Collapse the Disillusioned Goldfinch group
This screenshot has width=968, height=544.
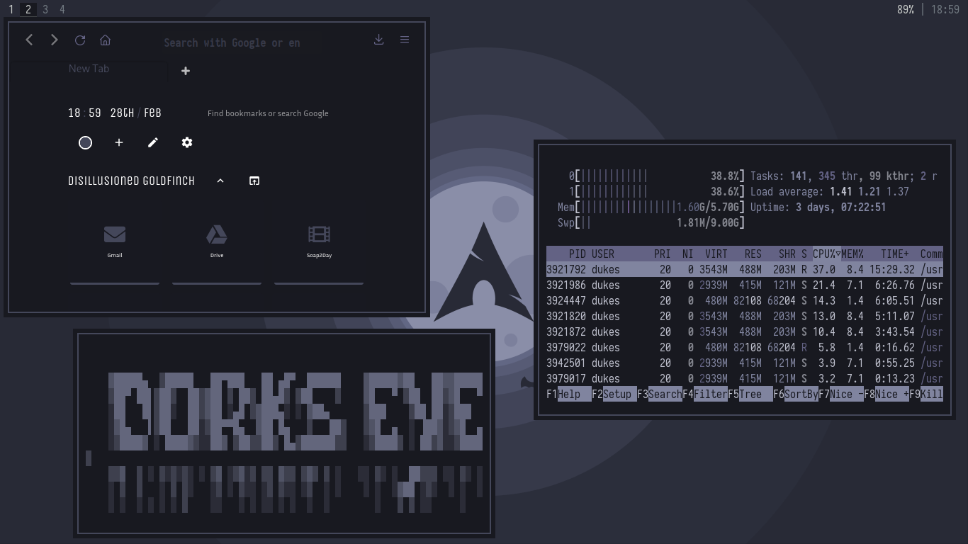pos(220,181)
